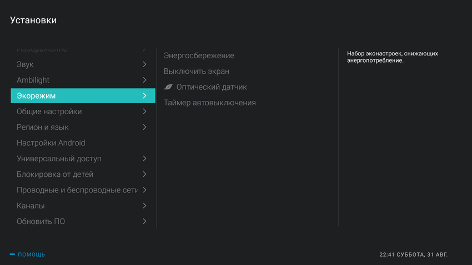472x265 pixels.
Task: Select the partially hidden Изображение item
Action: [42, 50]
